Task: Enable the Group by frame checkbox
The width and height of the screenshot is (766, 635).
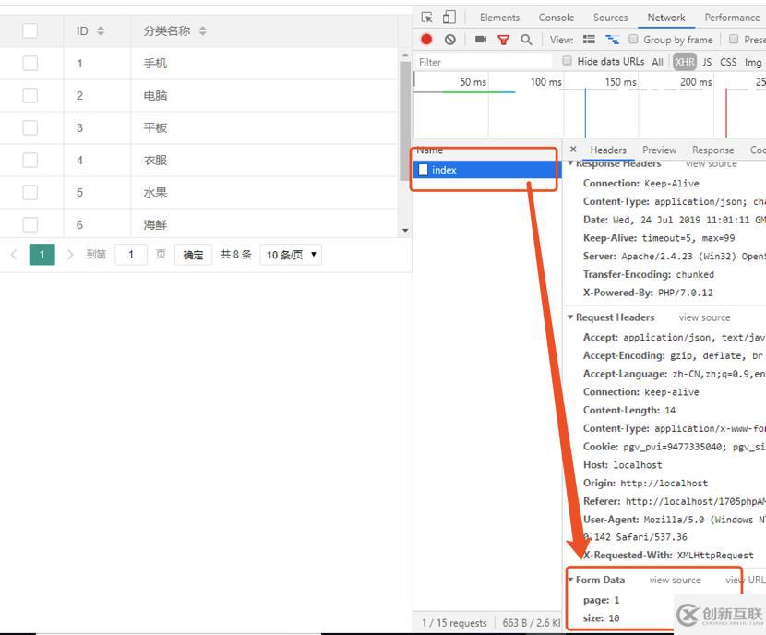Action: point(634,40)
